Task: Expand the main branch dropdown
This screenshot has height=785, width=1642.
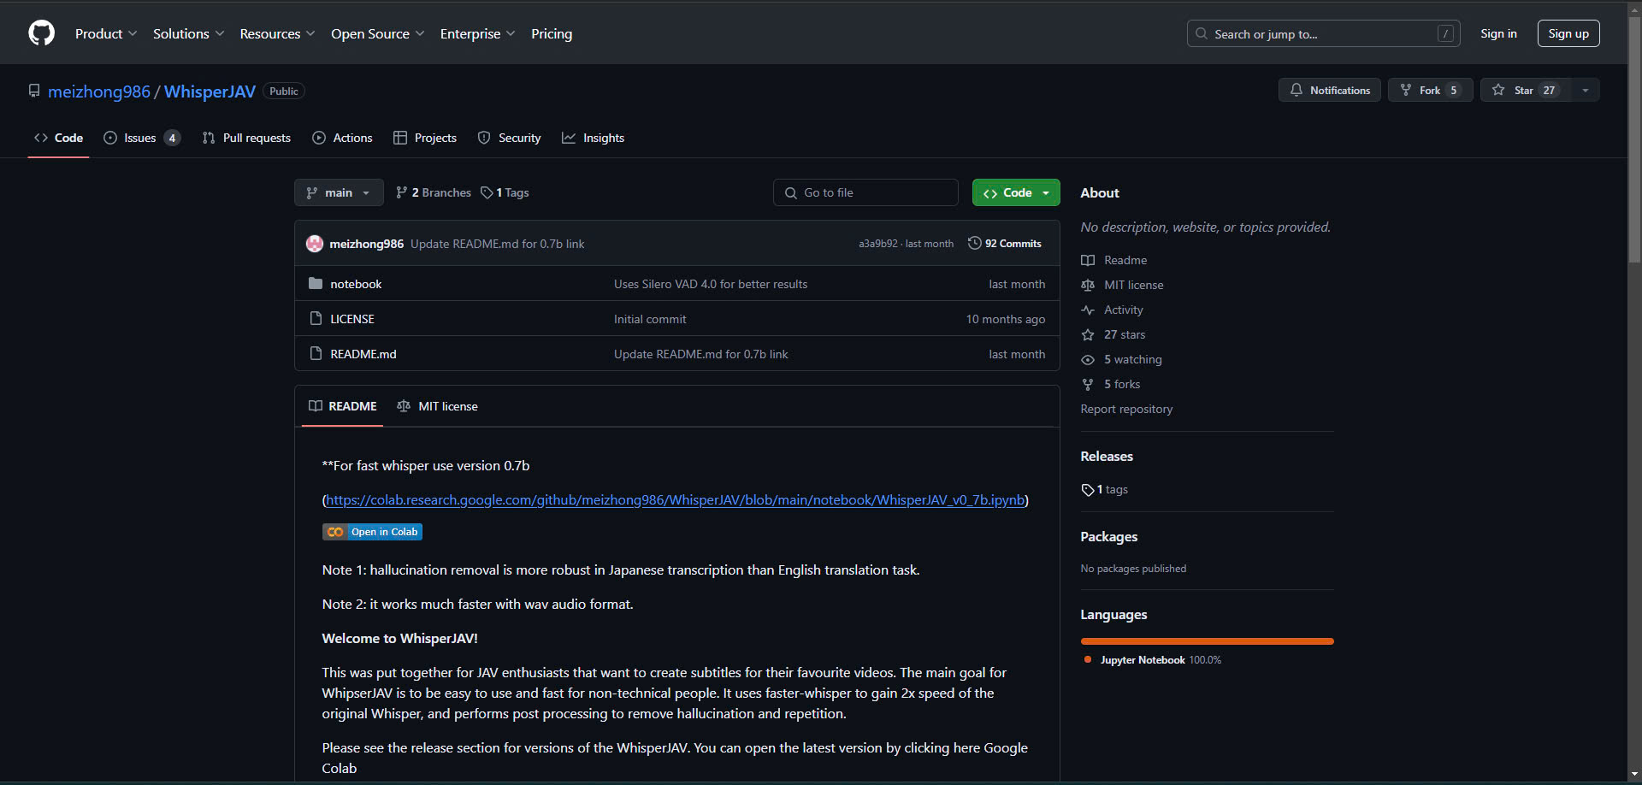Action: pyautogui.click(x=339, y=192)
